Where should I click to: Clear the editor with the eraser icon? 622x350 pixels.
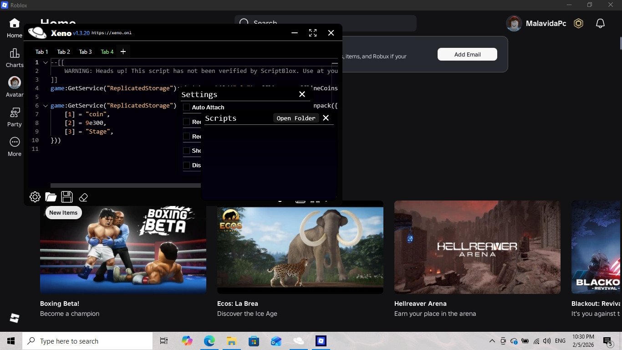83,197
